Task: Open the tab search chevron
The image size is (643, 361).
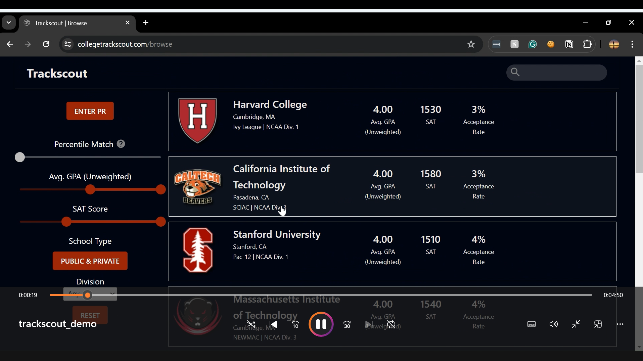Action: (x=9, y=22)
